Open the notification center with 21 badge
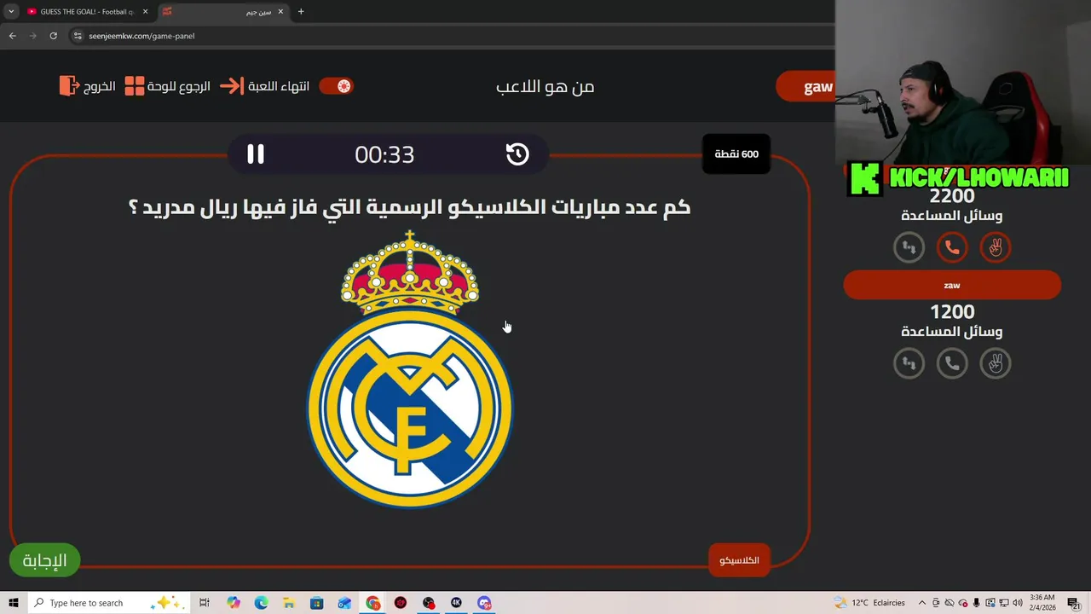1091x614 pixels. (x=1074, y=603)
